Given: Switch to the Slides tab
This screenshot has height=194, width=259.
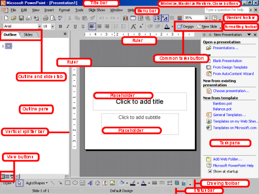Looking at the screenshot, I should [28, 34].
